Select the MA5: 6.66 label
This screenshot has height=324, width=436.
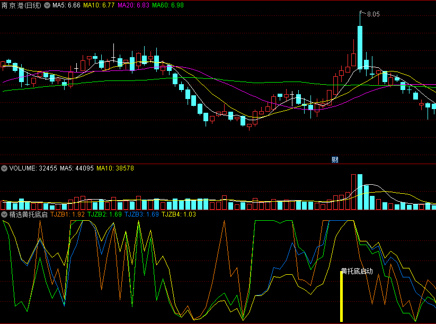click(66, 5)
